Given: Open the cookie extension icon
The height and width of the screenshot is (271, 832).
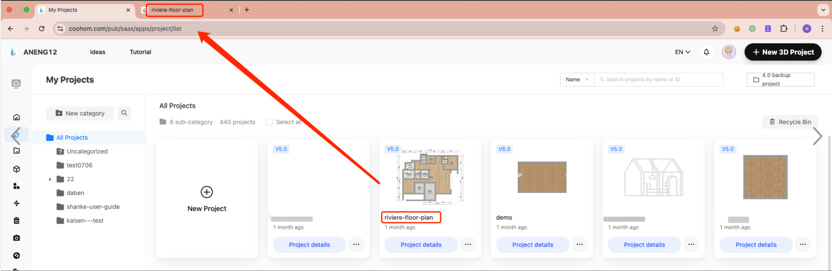Looking at the screenshot, I should pos(737,29).
